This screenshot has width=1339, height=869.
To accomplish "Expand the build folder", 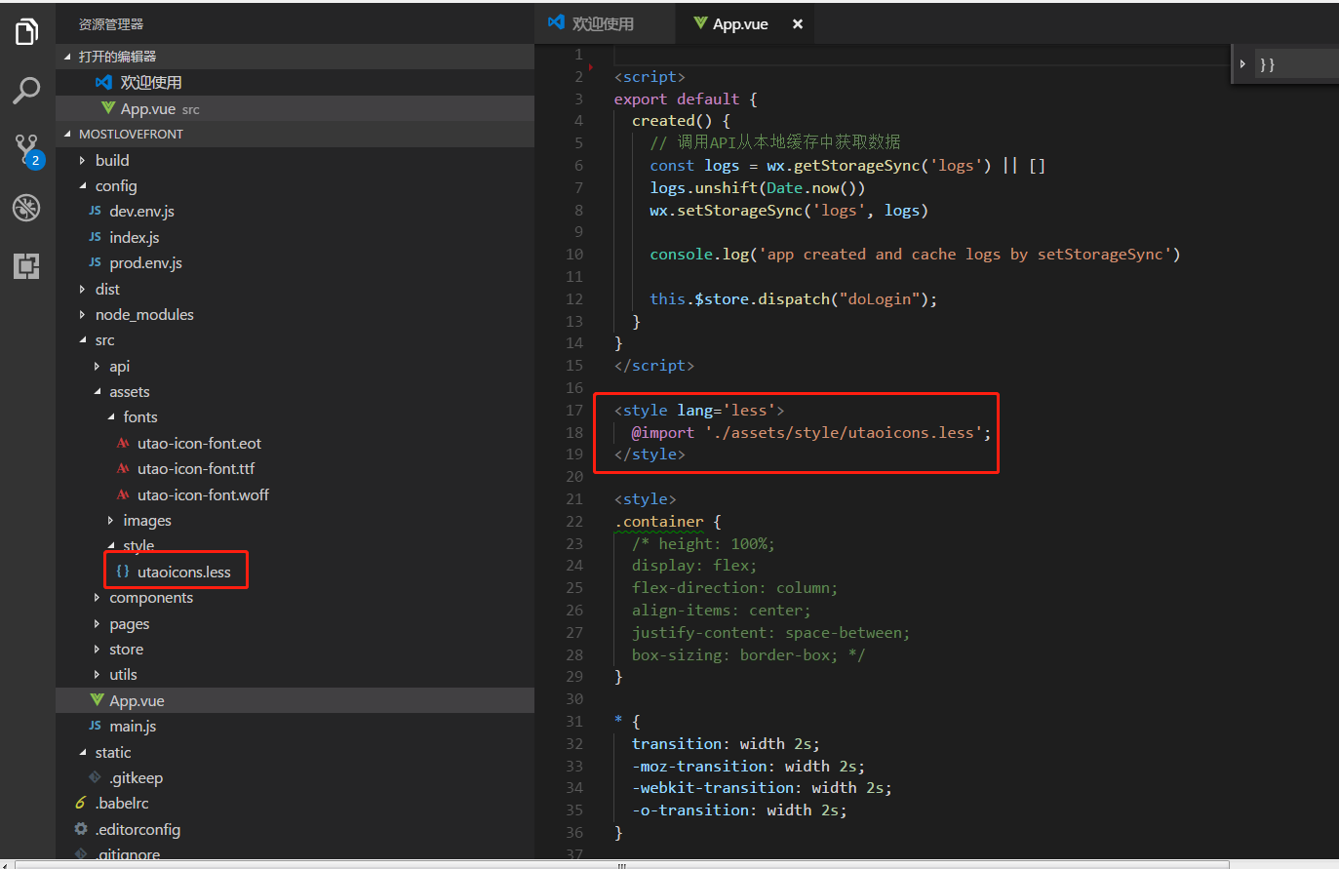I will point(82,160).
